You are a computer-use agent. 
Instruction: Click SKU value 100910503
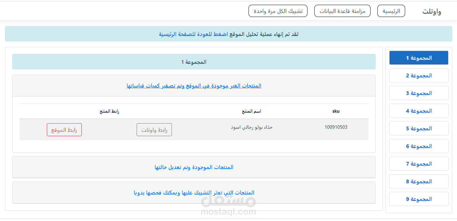(336, 127)
